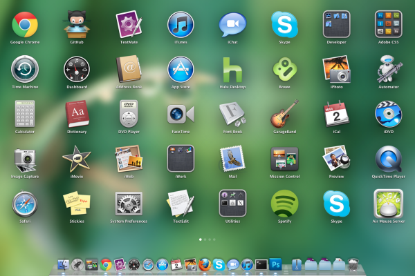
Task: Launch the Boxee app
Action: [284, 69]
